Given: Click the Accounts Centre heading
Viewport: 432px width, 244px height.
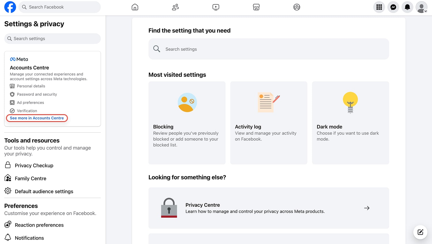Looking at the screenshot, I should click(29, 67).
